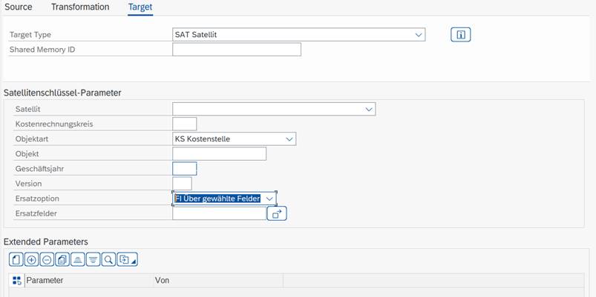Click the copy row icon
596x297 pixels.
pos(62,260)
